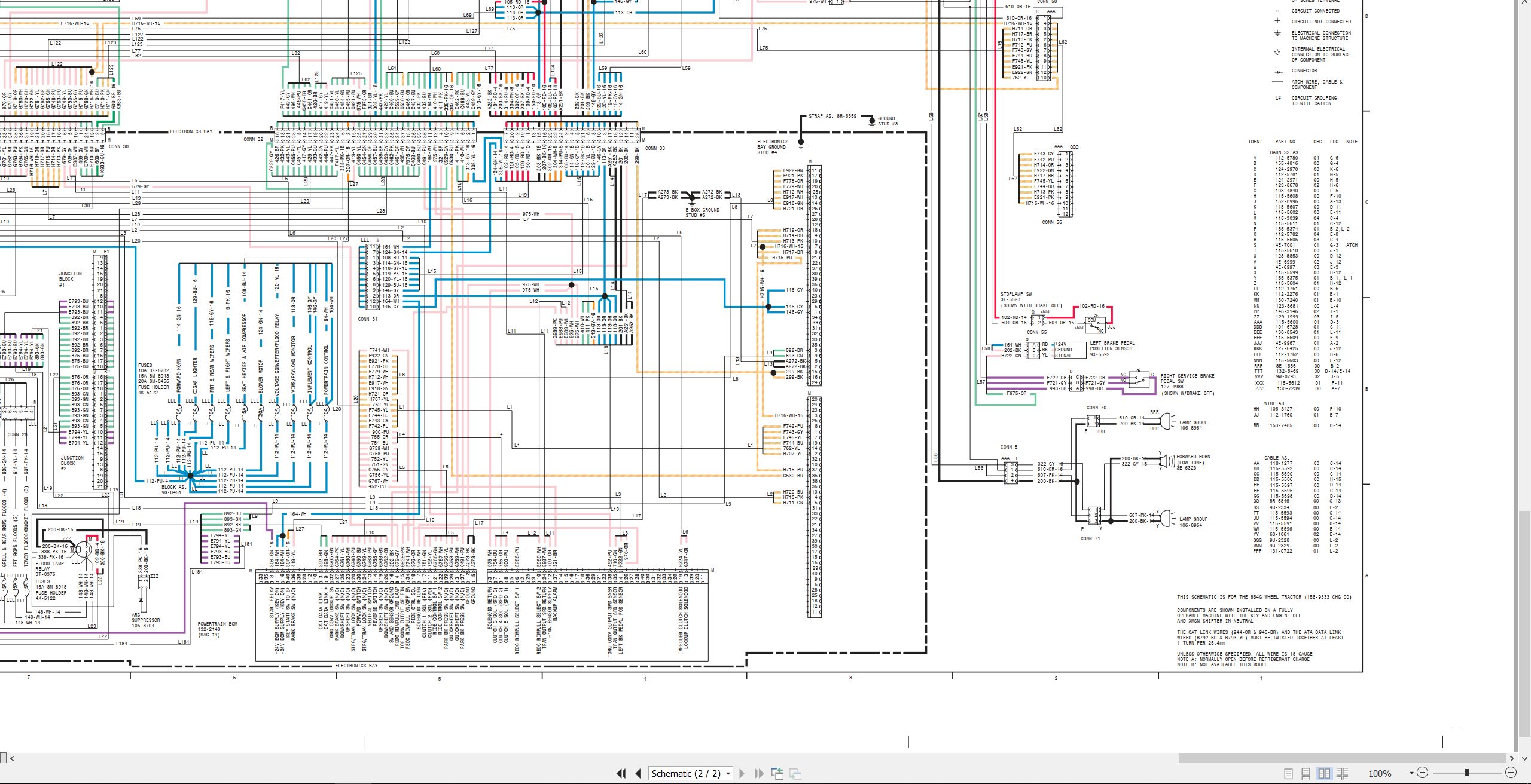Screen dimensions: 1531x784
Task: Click the IDENT column header
Action: tap(1255, 142)
